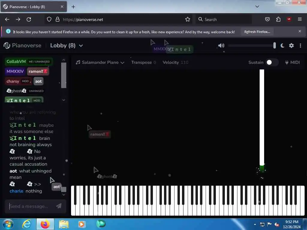Click the Firefox taskbar icon
The height and width of the screenshot is (230, 307).
tap(45, 224)
